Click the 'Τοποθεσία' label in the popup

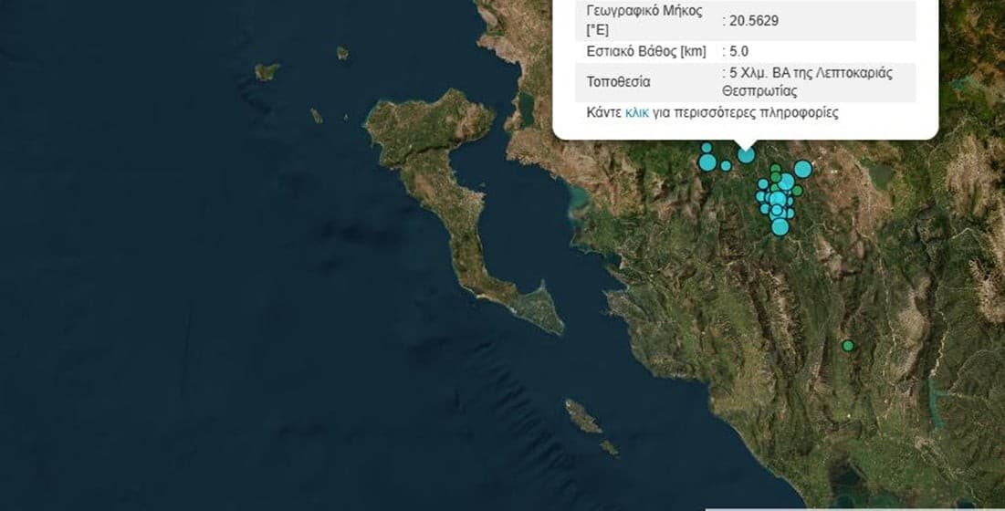618,82
